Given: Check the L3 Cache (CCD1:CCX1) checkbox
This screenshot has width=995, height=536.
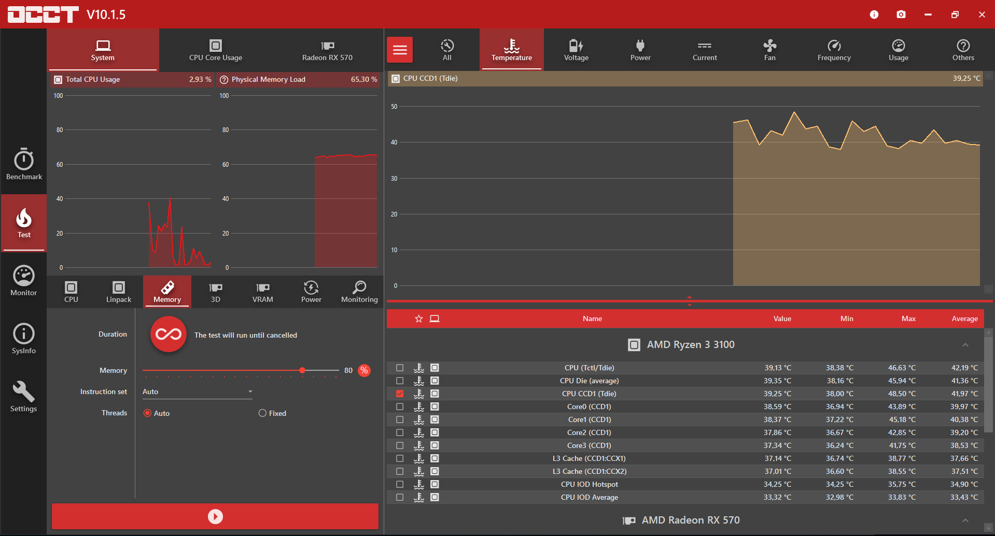Looking at the screenshot, I should tap(400, 458).
